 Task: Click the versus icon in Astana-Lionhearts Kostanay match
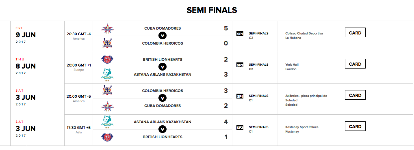click(163, 129)
